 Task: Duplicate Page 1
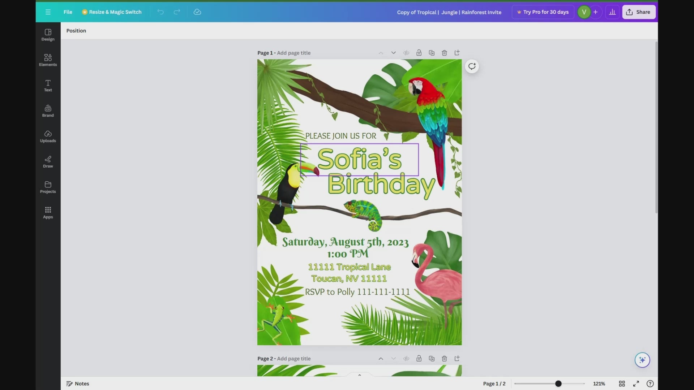click(432, 53)
